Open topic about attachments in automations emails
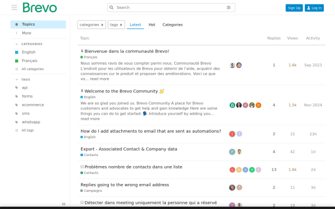 (x=151, y=131)
